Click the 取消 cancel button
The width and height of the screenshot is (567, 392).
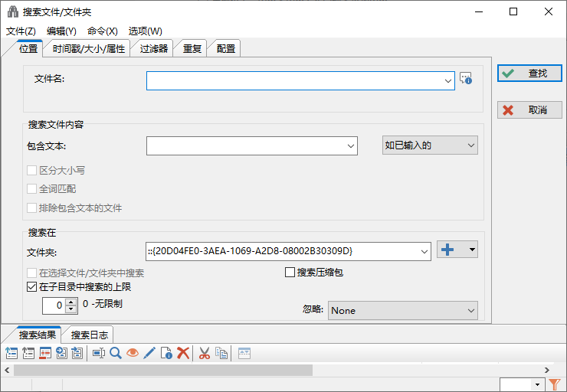click(529, 110)
